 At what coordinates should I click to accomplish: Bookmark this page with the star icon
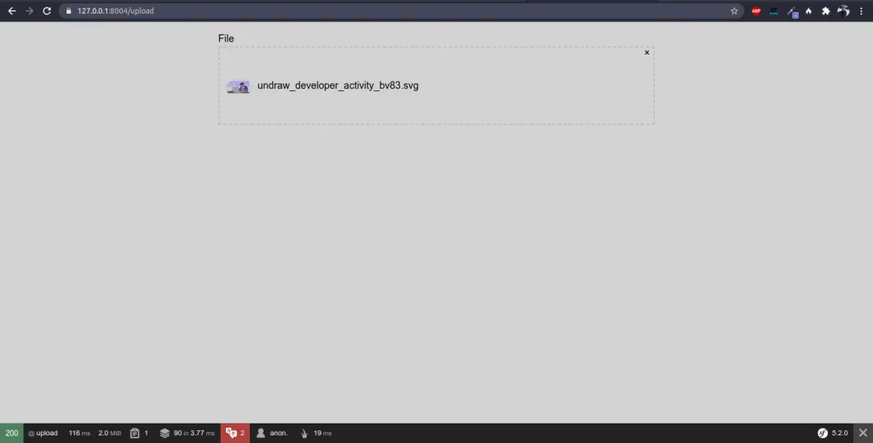point(734,11)
